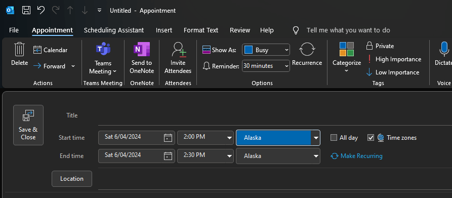Click the Time zones globe icon

(x=381, y=138)
